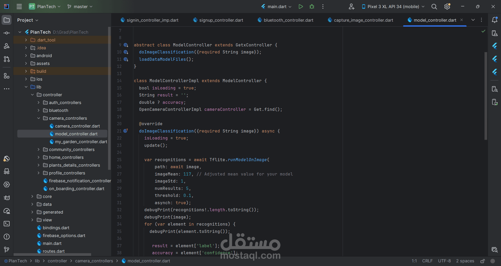Toggle read-only lock icon in status bar
Image resolution: width=501 pixels, height=266 pixels.
tap(483, 261)
